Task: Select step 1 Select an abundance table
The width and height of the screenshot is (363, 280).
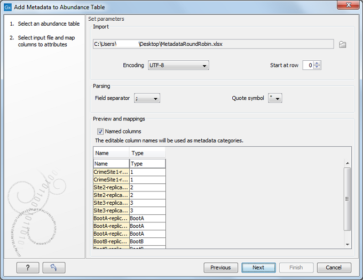Action: (48, 24)
